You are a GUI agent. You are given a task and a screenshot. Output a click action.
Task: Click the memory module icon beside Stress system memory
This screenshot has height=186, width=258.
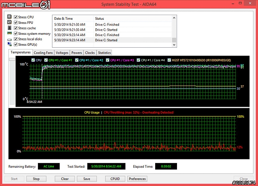[9, 33]
